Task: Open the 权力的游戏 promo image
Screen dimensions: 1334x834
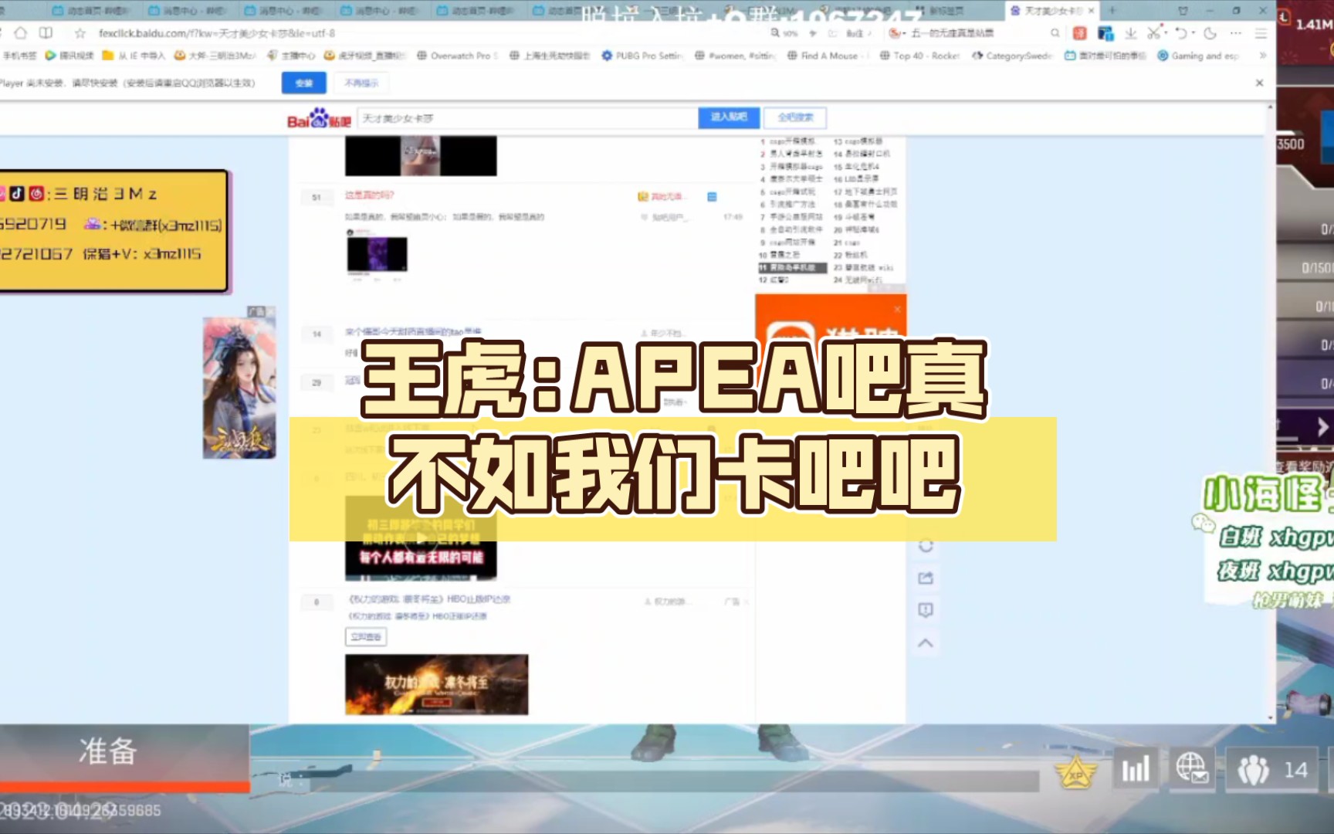Action: coord(436,684)
